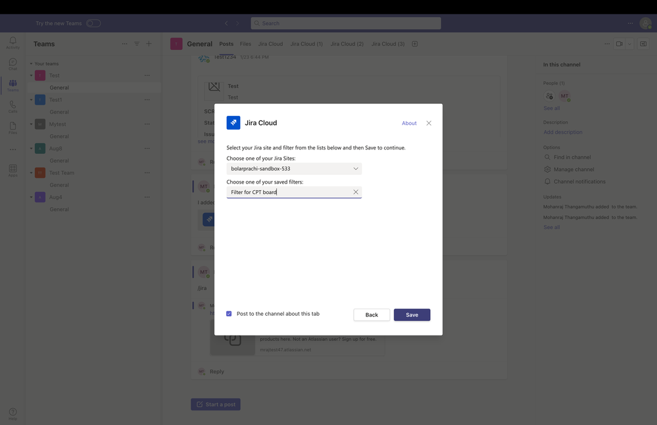Image resolution: width=657 pixels, height=425 pixels.
Task: Uncheck Post to the channel about this tab
Action: pos(229,314)
